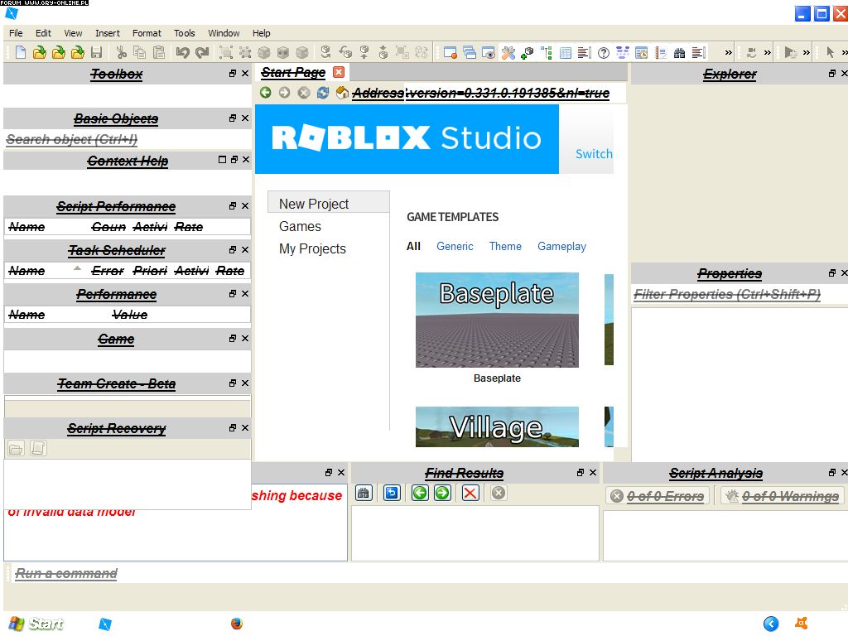Click the Copy icon in the toolbar
This screenshot has width=848, height=636.
click(139, 52)
